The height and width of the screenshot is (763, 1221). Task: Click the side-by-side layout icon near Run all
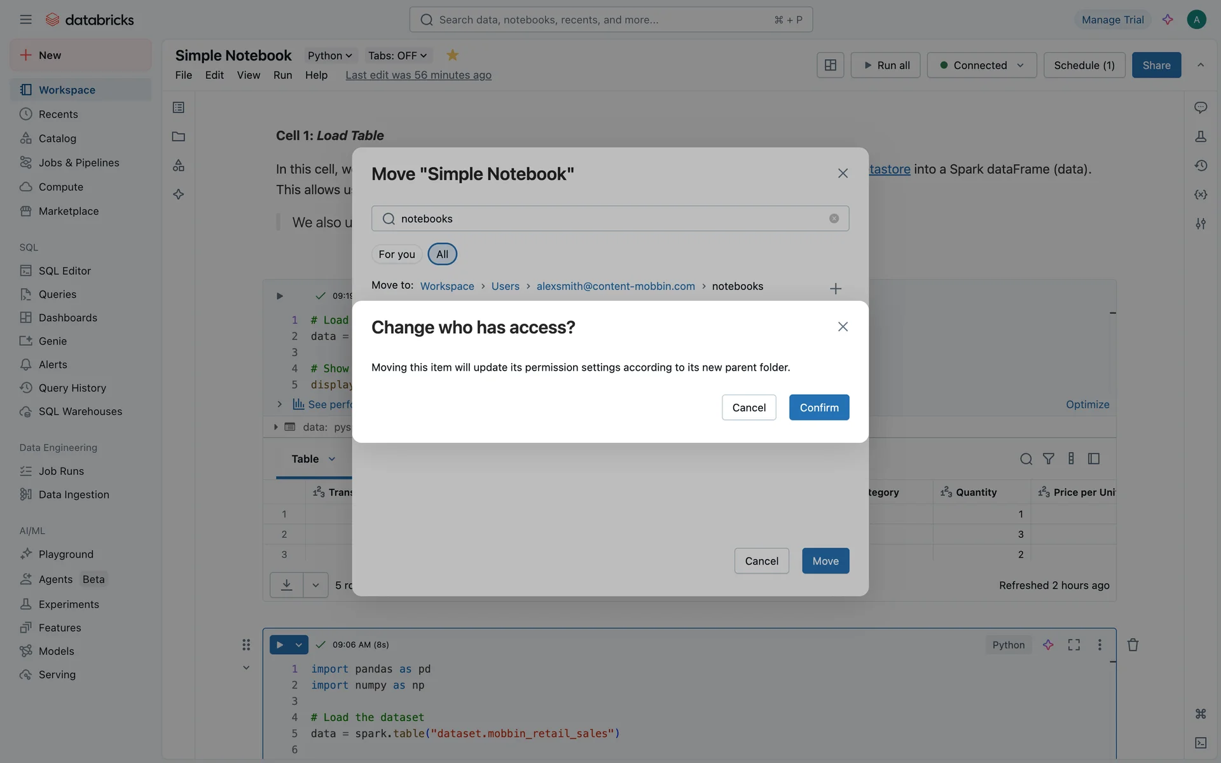830,65
